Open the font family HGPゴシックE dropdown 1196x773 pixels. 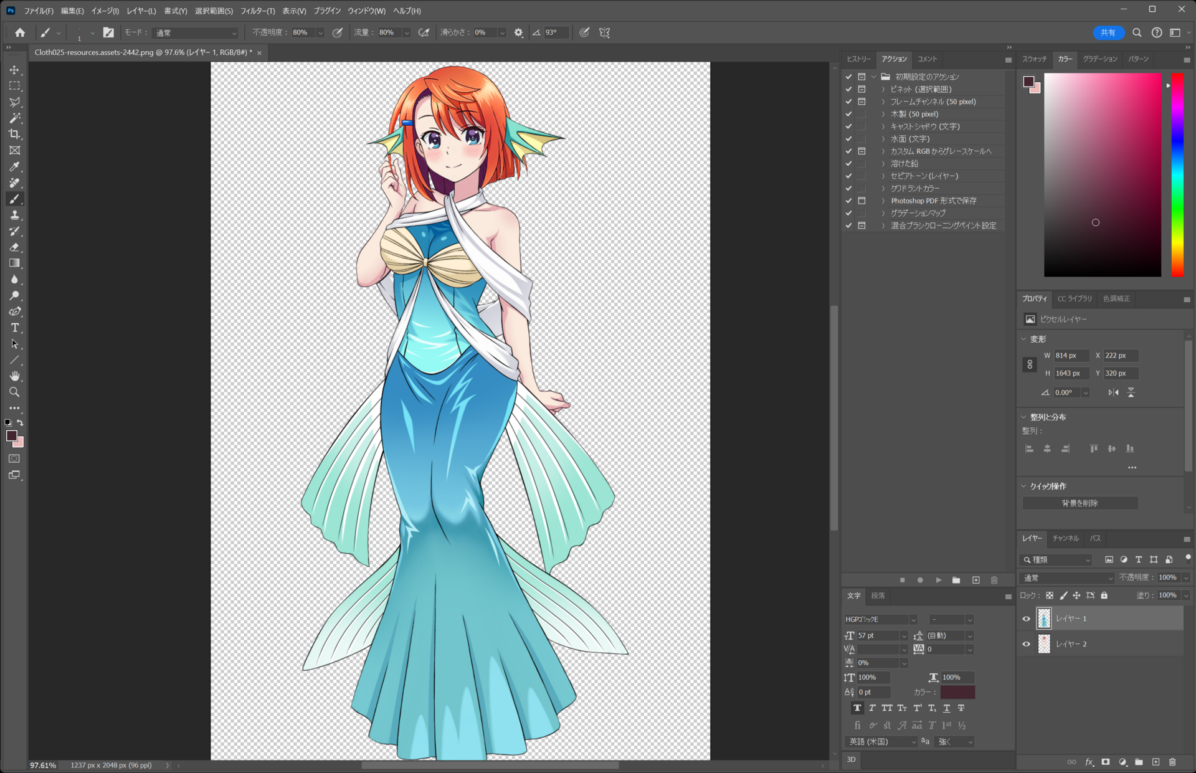click(x=880, y=619)
